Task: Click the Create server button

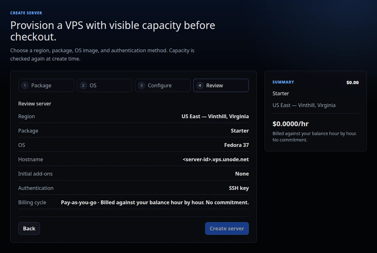Action: click(227, 228)
